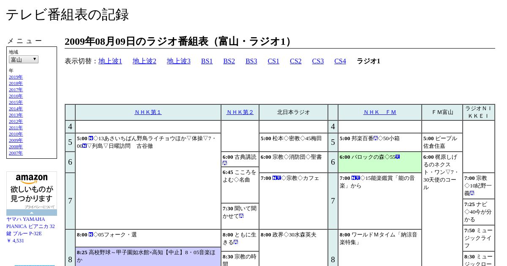Click the 8:00 フォーク・選 program entry
Image resolution: width=507 pixels, height=266 pixels.
[x=148, y=238]
